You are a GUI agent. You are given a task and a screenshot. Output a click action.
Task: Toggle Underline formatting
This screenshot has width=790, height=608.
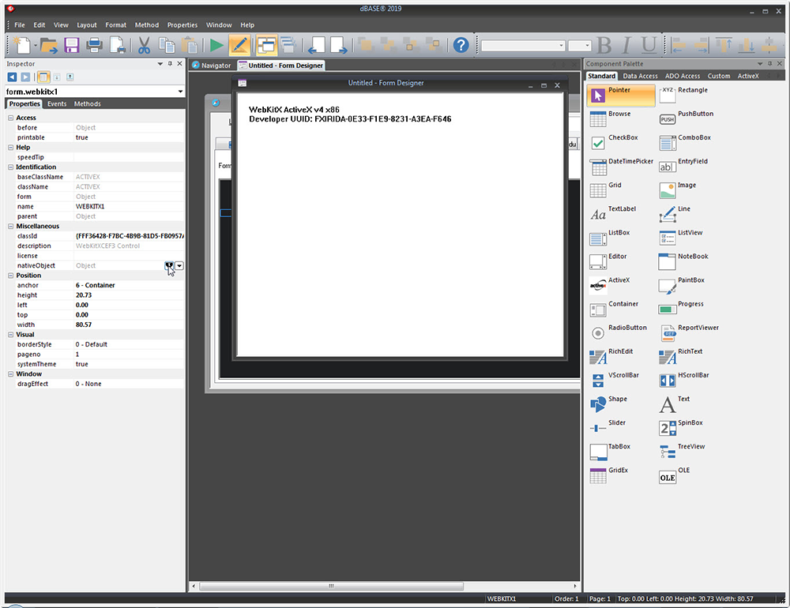pos(649,45)
